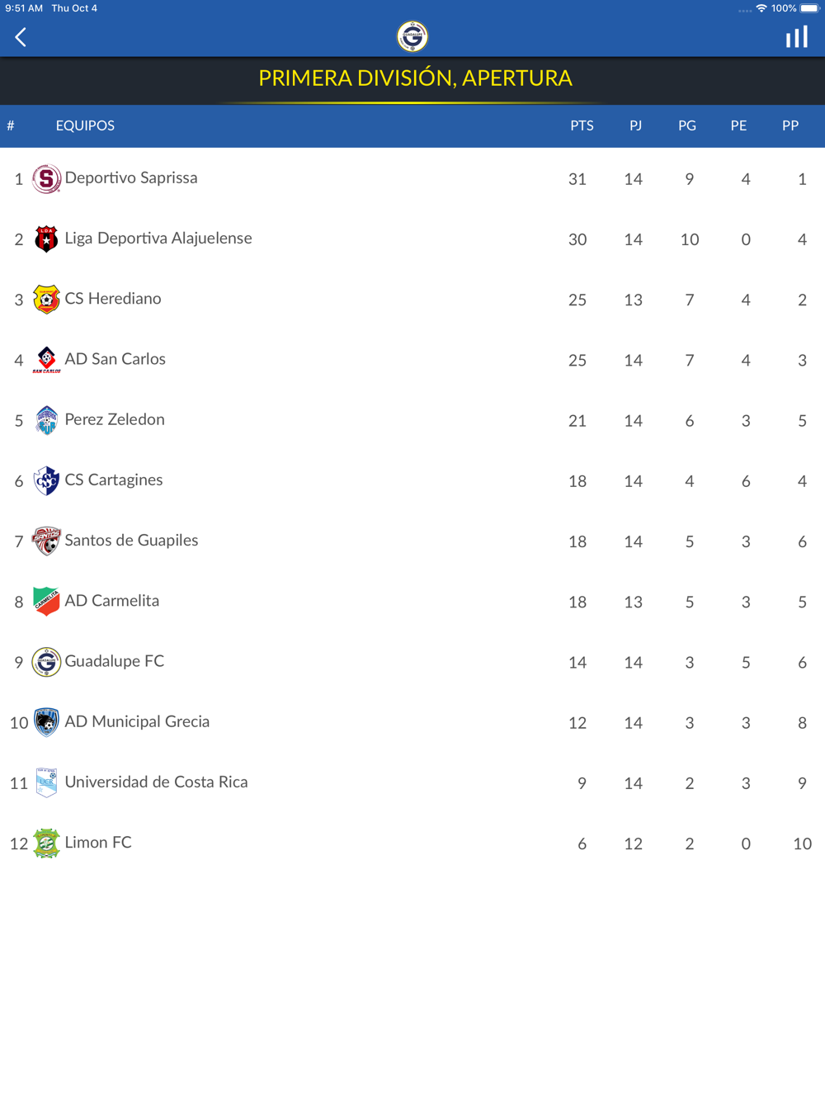Select the EQUIPOS column header

tap(85, 125)
